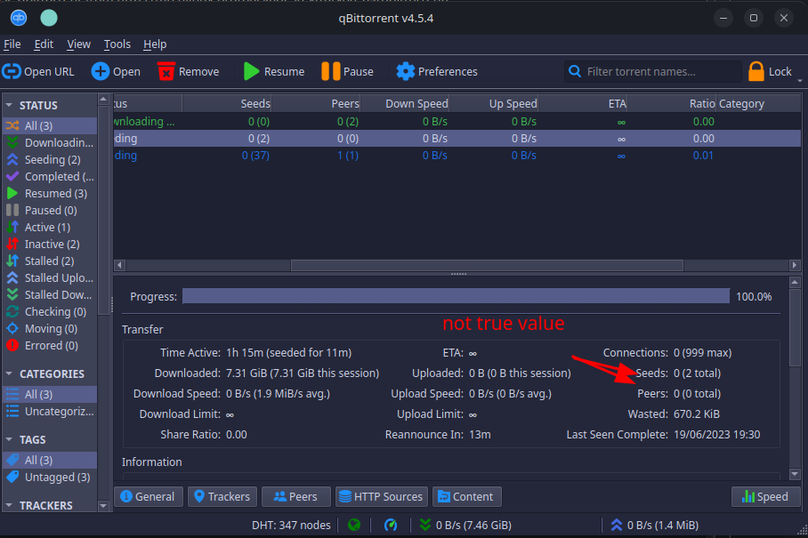
Task: Toggle alternative speed limits gauge in status bar
Action: [389, 525]
